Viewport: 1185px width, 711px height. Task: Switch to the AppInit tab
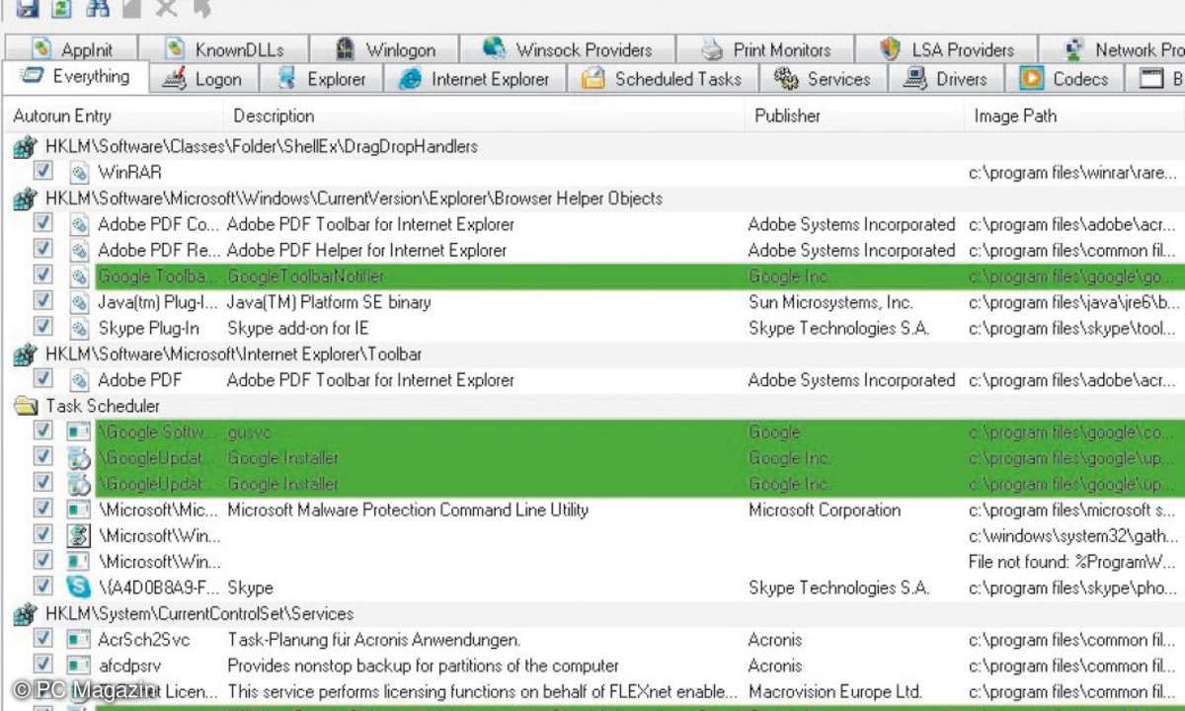point(71,48)
